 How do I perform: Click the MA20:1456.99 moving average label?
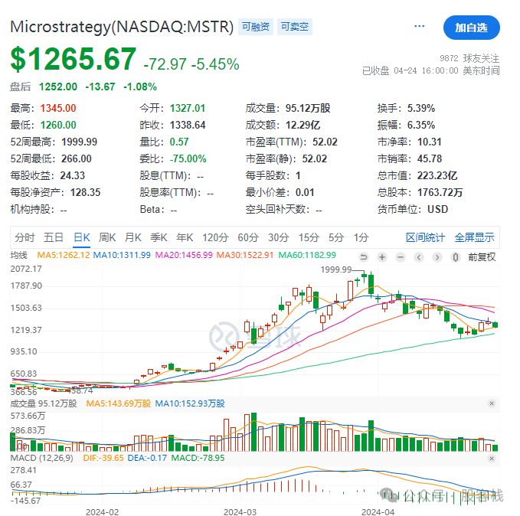(184, 255)
